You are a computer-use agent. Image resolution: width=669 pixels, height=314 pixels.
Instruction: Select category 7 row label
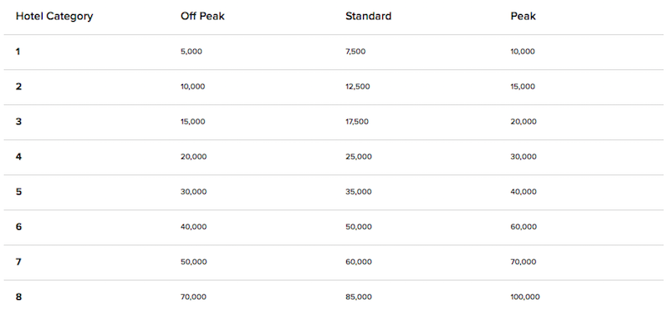coord(18,261)
